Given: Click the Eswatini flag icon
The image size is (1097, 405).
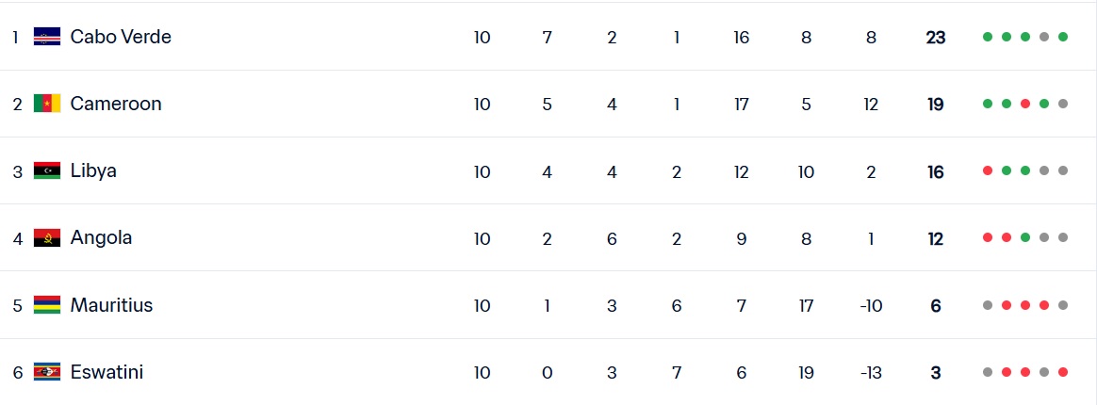Looking at the screenshot, I should (x=47, y=372).
